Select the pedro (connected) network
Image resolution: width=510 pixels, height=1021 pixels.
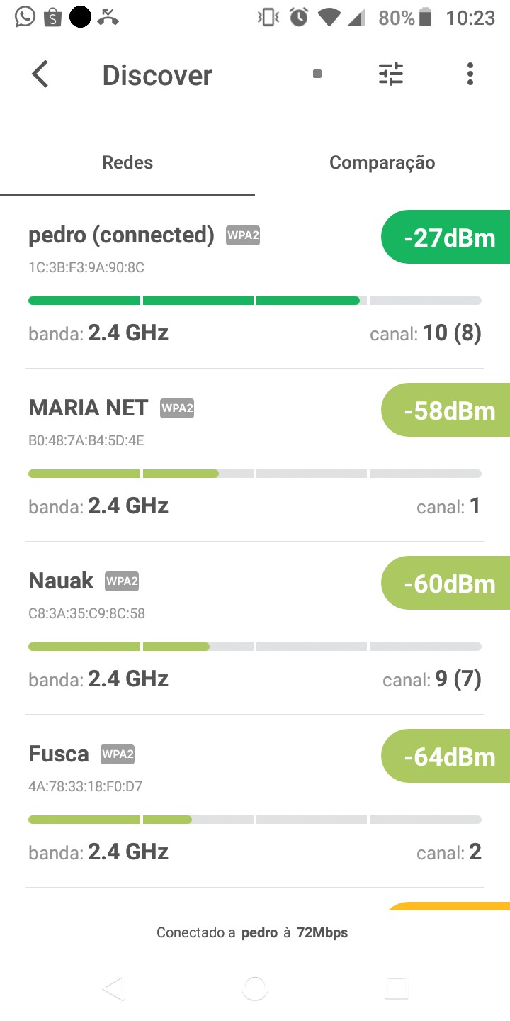point(121,235)
